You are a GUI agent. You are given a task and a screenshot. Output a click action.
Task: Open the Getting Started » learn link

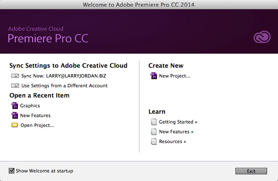point(178,122)
